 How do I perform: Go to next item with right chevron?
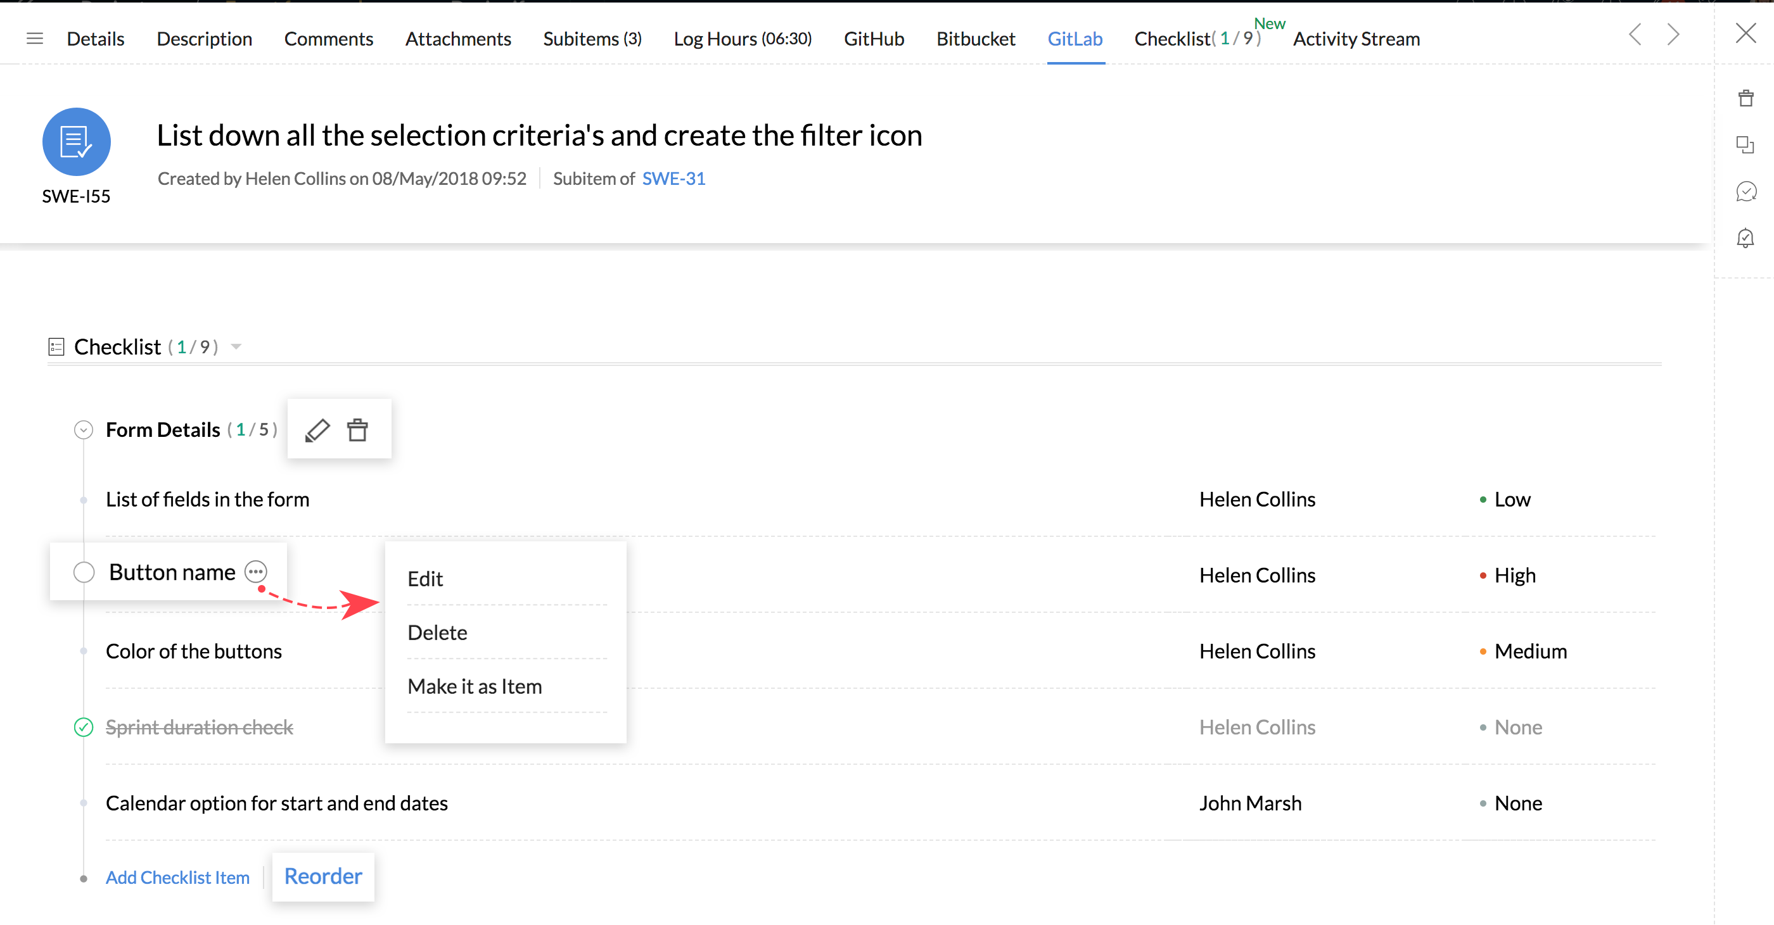(x=1673, y=34)
